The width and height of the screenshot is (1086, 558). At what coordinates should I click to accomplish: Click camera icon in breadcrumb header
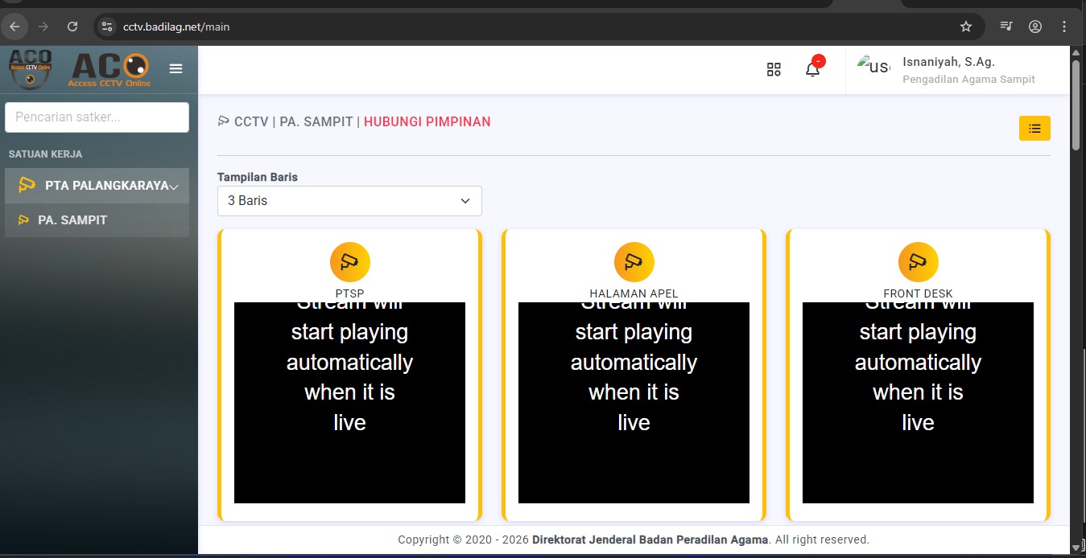pos(224,121)
